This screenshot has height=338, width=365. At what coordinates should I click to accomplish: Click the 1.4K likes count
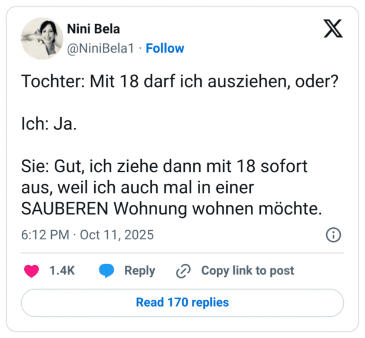tap(62, 271)
